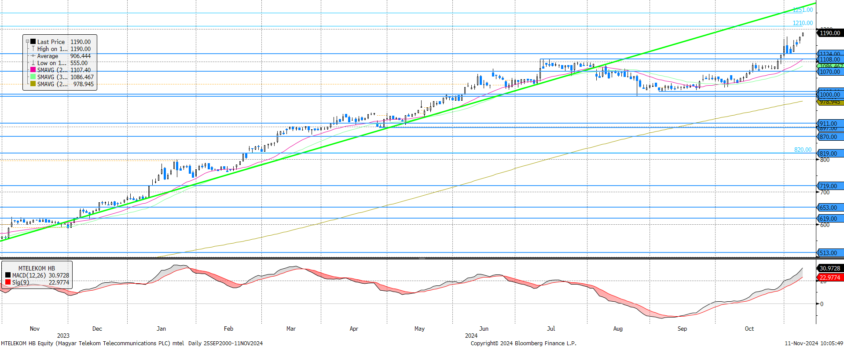This screenshot has width=844, height=347.
Task: Click the 1070.00 horizontal line tag
Action: (830, 72)
